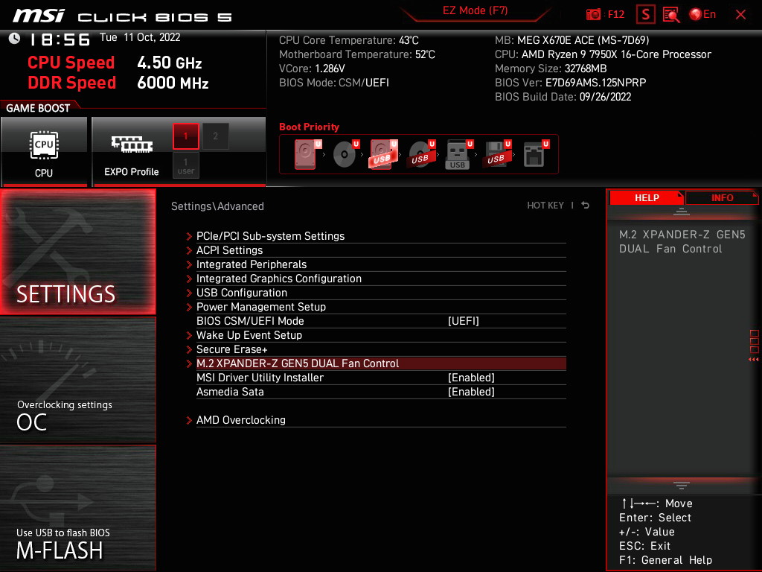Screen dimensions: 762x572
Task: Go back using the return arrow icon
Action: 586,206
